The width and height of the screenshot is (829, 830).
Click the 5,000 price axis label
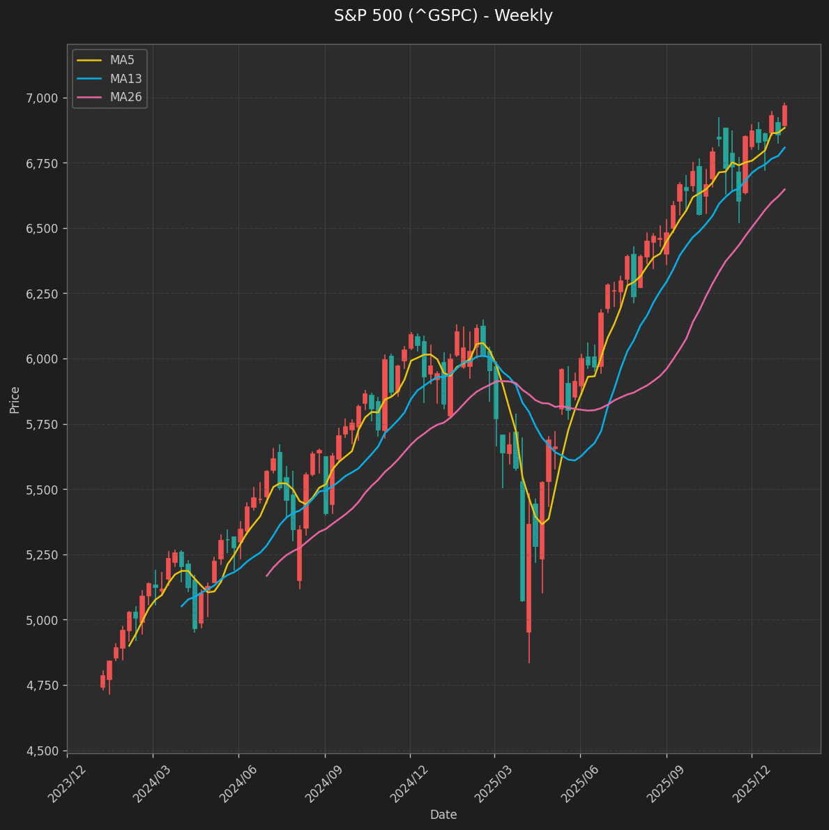(42, 620)
